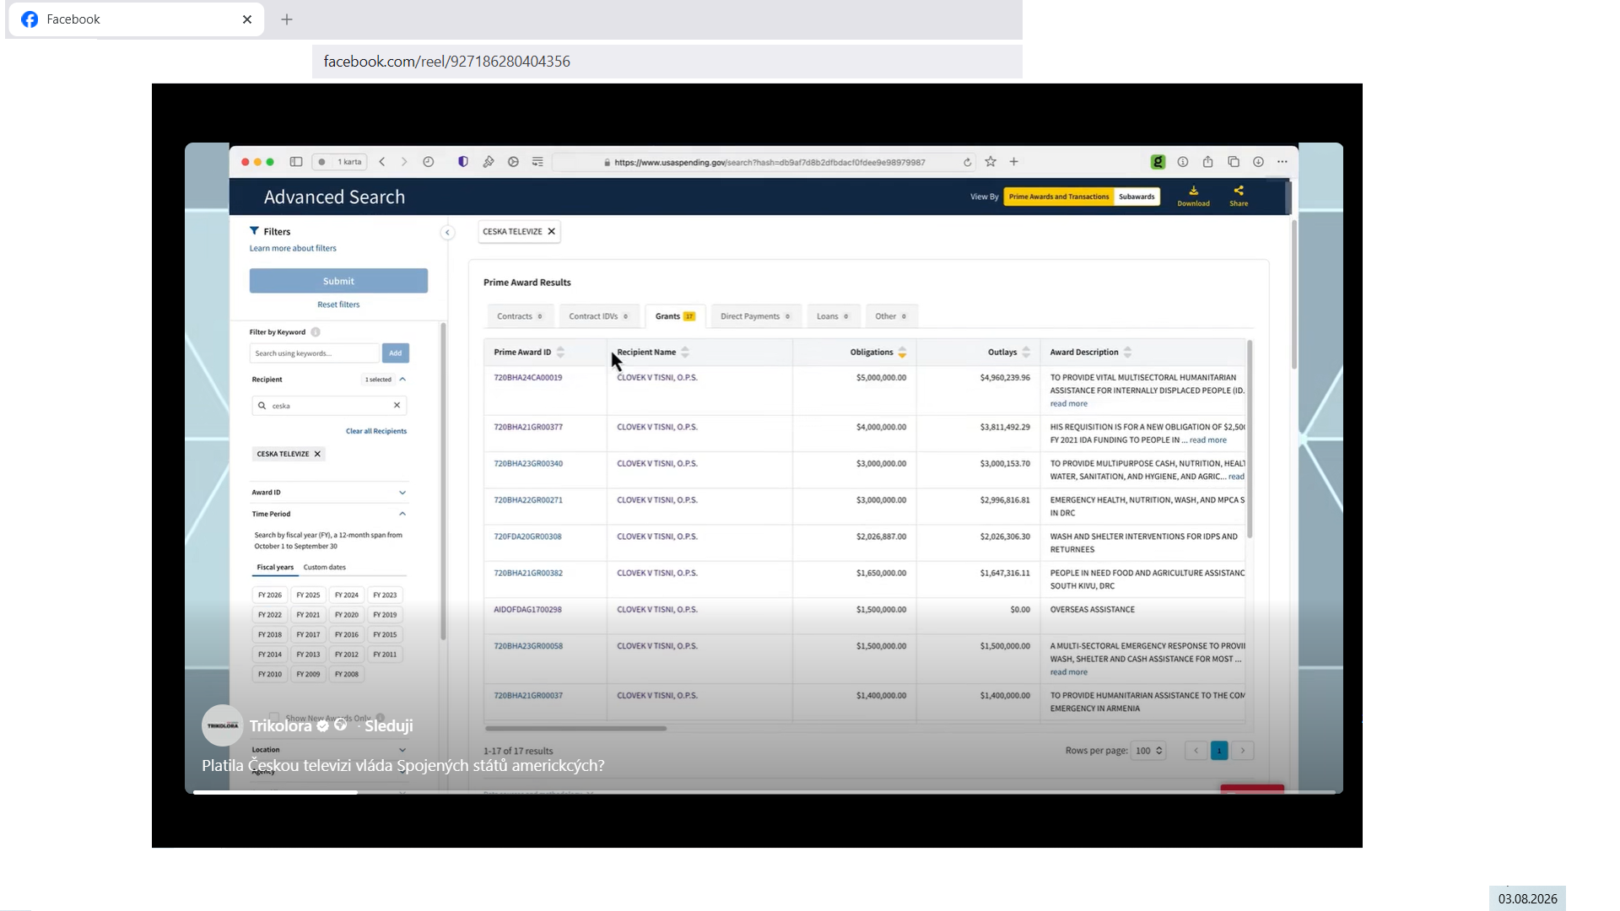Open the Loans results tab

tap(833, 316)
